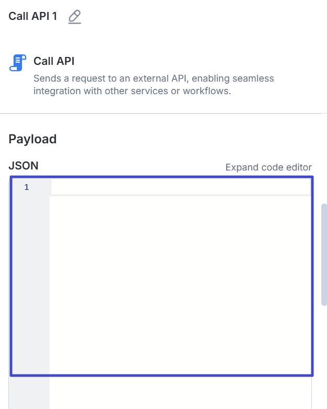The image size is (327, 409).
Task: Click the pencil icon to rename Call API 1
Action: click(x=75, y=17)
